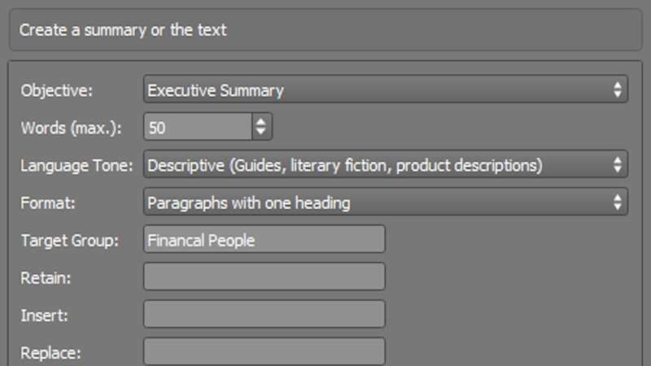Click the Words (max.) field showing 50
Screen dimensions: 651x366
(198, 127)
